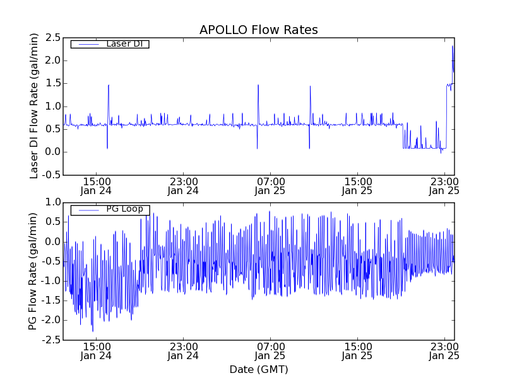Image resolution: width=505 pixels, height=378 pixels.
Task: Select the 0.5 tick on Laser DI axis
Action: [53, 129]
